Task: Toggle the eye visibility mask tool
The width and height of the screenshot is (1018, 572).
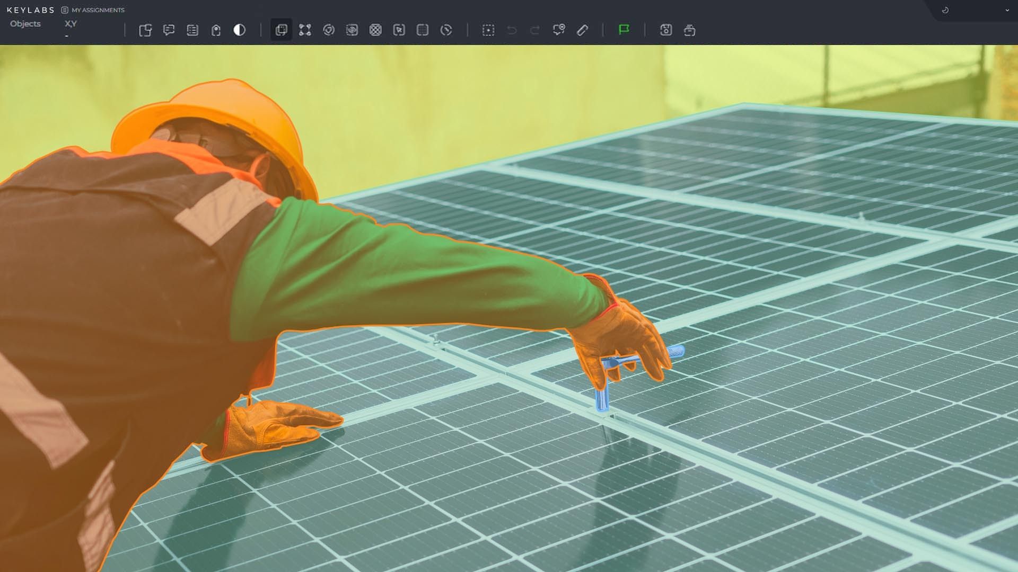Action: coord(352,30)
